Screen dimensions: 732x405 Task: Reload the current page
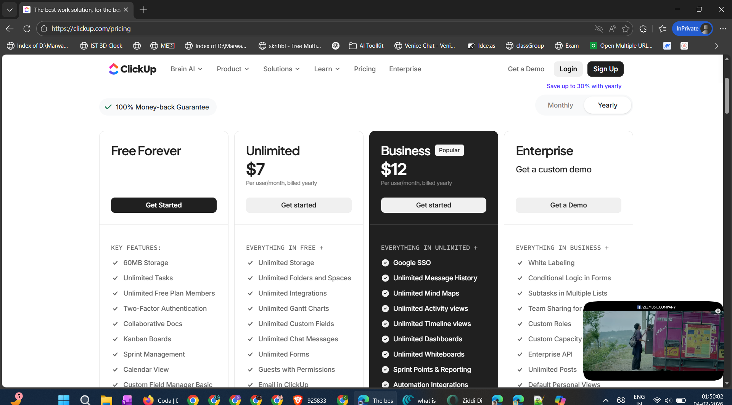(27, 29)
